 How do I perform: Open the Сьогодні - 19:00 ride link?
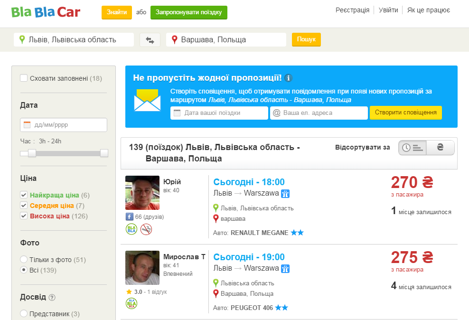[x=249, y=257]
